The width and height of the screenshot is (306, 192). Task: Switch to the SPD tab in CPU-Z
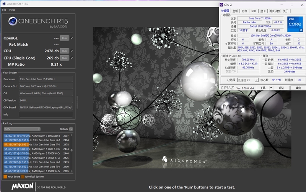[254, 11]
